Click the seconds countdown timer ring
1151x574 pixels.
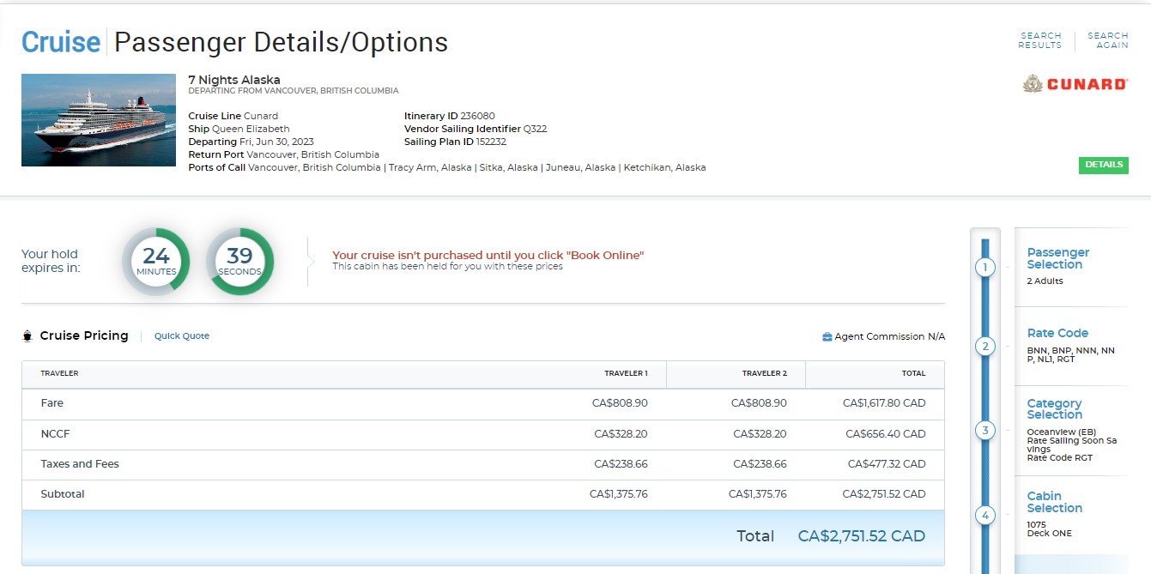click(x=239, y=262)
